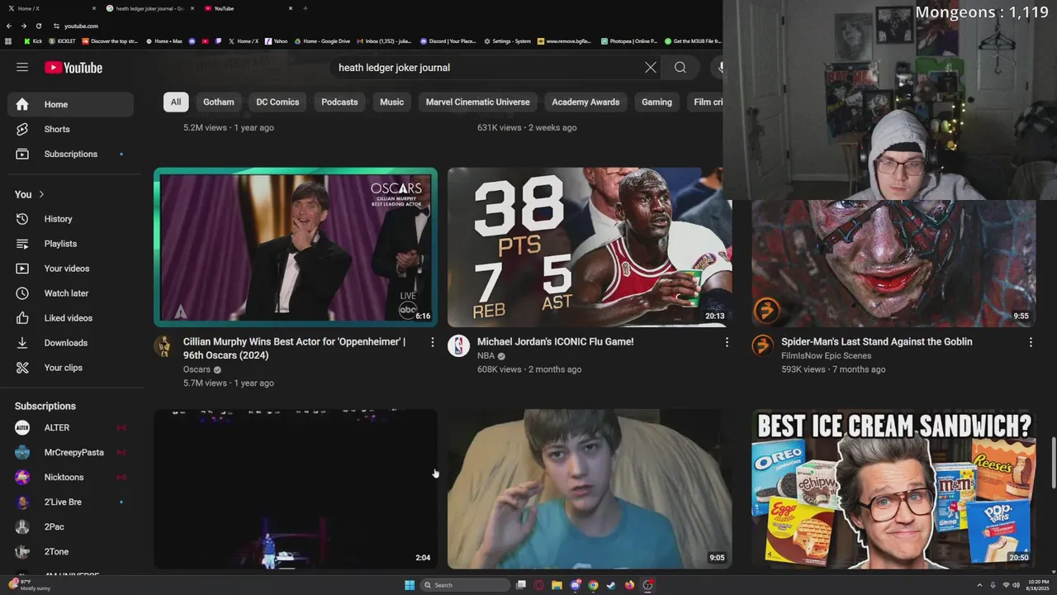1057x595 pixels.
Task: Open more options for Spider-Man video
Action: pyautogui.click(x=1031, y=342)
